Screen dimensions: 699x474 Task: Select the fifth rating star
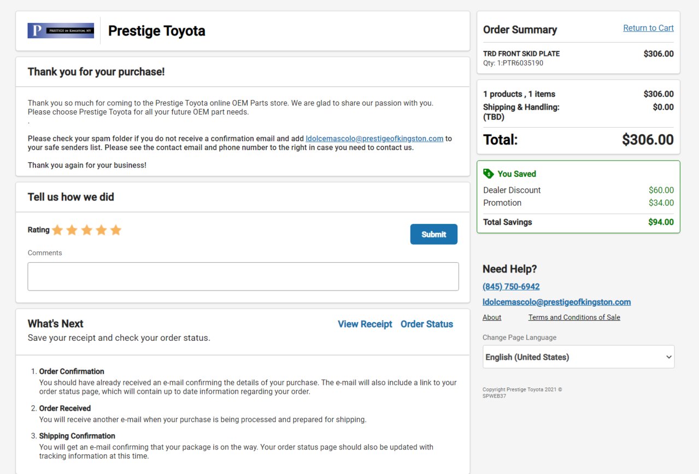[116, 230]
